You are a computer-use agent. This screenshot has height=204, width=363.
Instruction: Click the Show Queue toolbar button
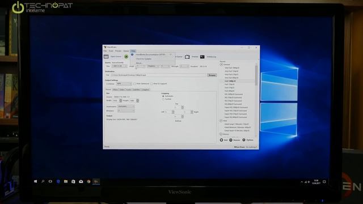(178, 57)
